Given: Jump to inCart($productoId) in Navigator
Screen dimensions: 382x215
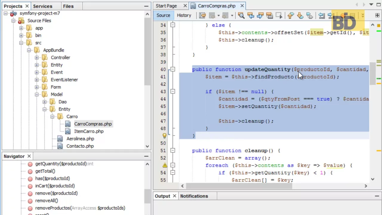Looking at the screenshot, I should tap(55, 186).
